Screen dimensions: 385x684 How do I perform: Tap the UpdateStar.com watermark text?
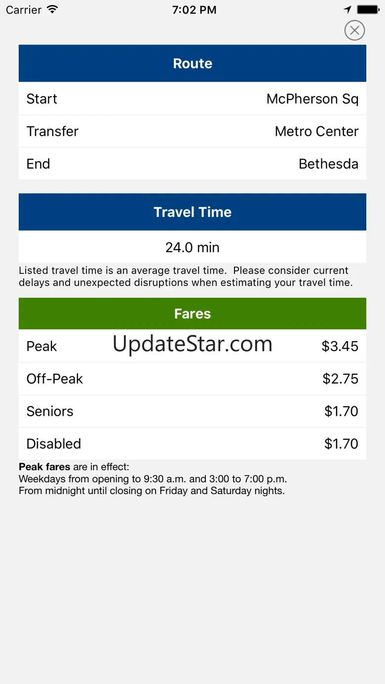point(192,344)
